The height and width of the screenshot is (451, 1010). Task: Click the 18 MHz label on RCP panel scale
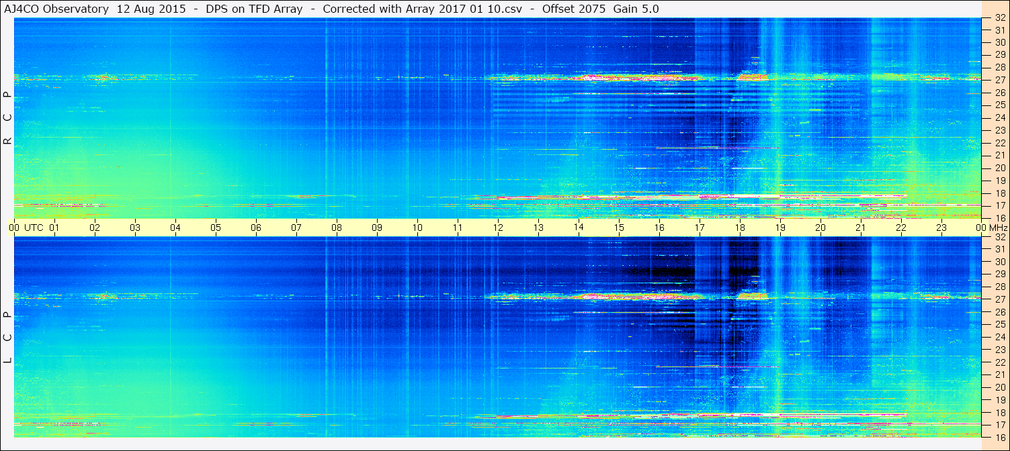pyautogui.click(x=1000, y=193)
